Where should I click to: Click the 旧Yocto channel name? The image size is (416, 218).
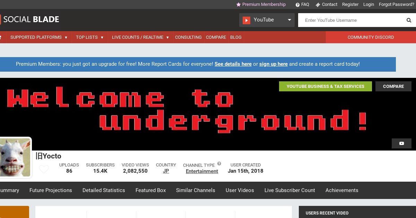49,156
